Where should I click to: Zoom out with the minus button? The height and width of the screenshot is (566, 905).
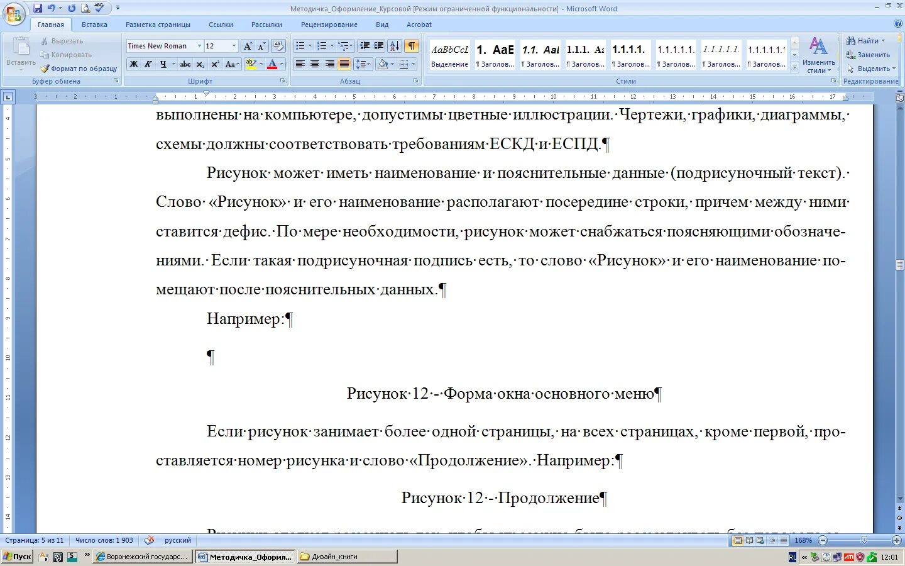[822, 540]
